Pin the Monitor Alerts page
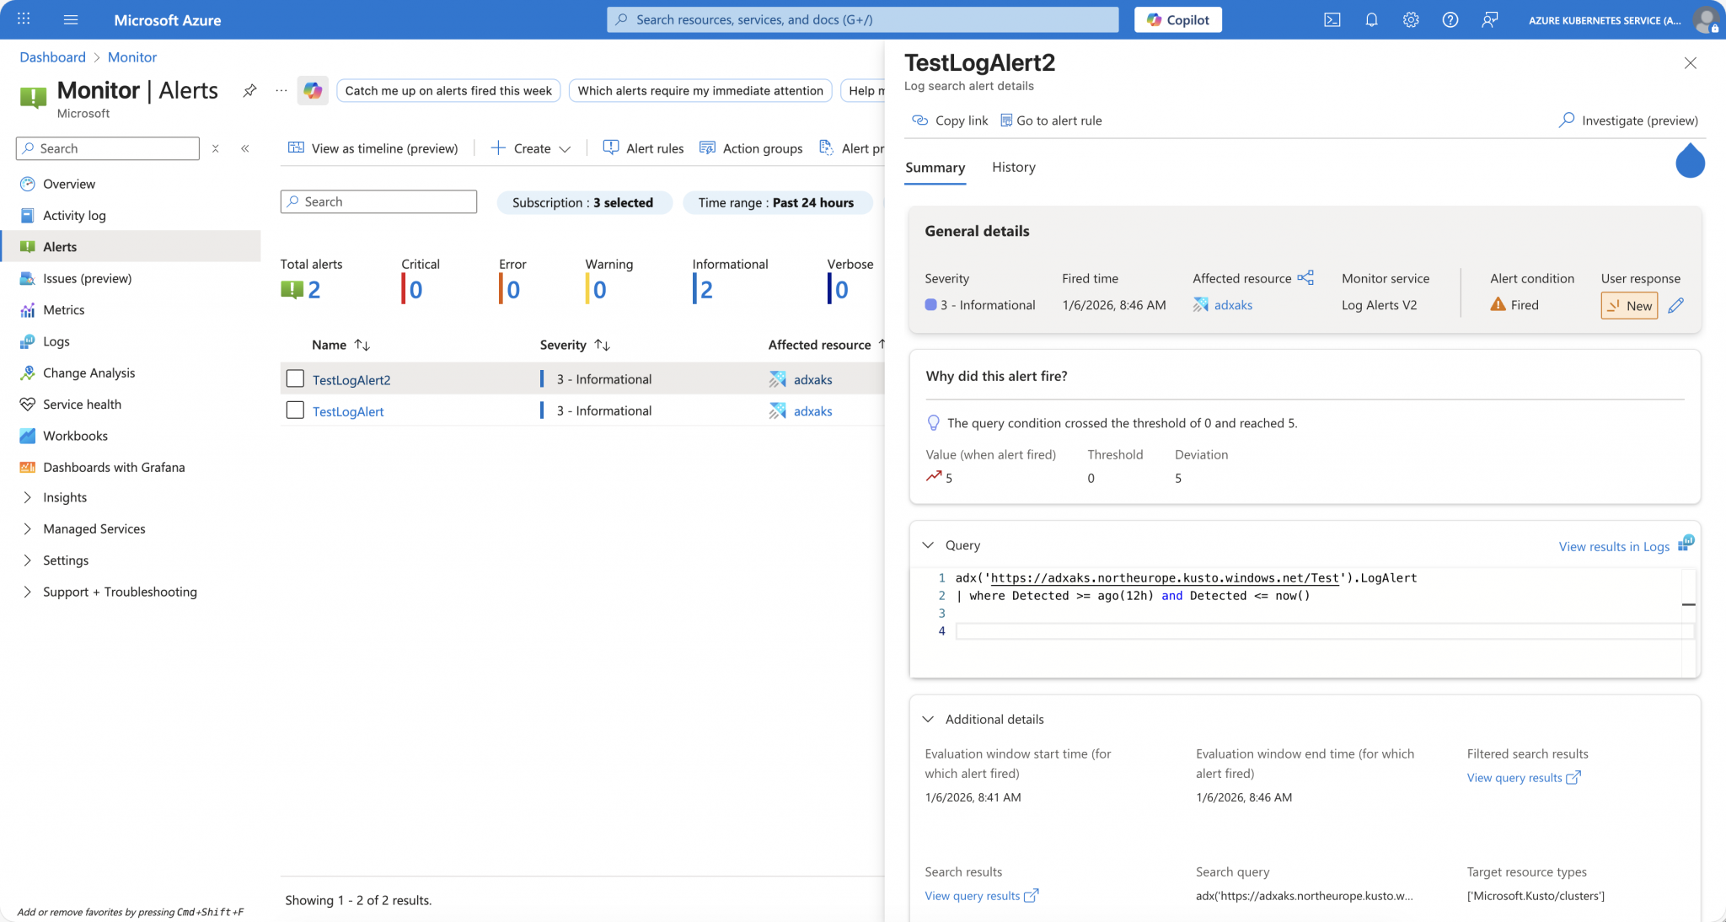 [x=249, y=90]
